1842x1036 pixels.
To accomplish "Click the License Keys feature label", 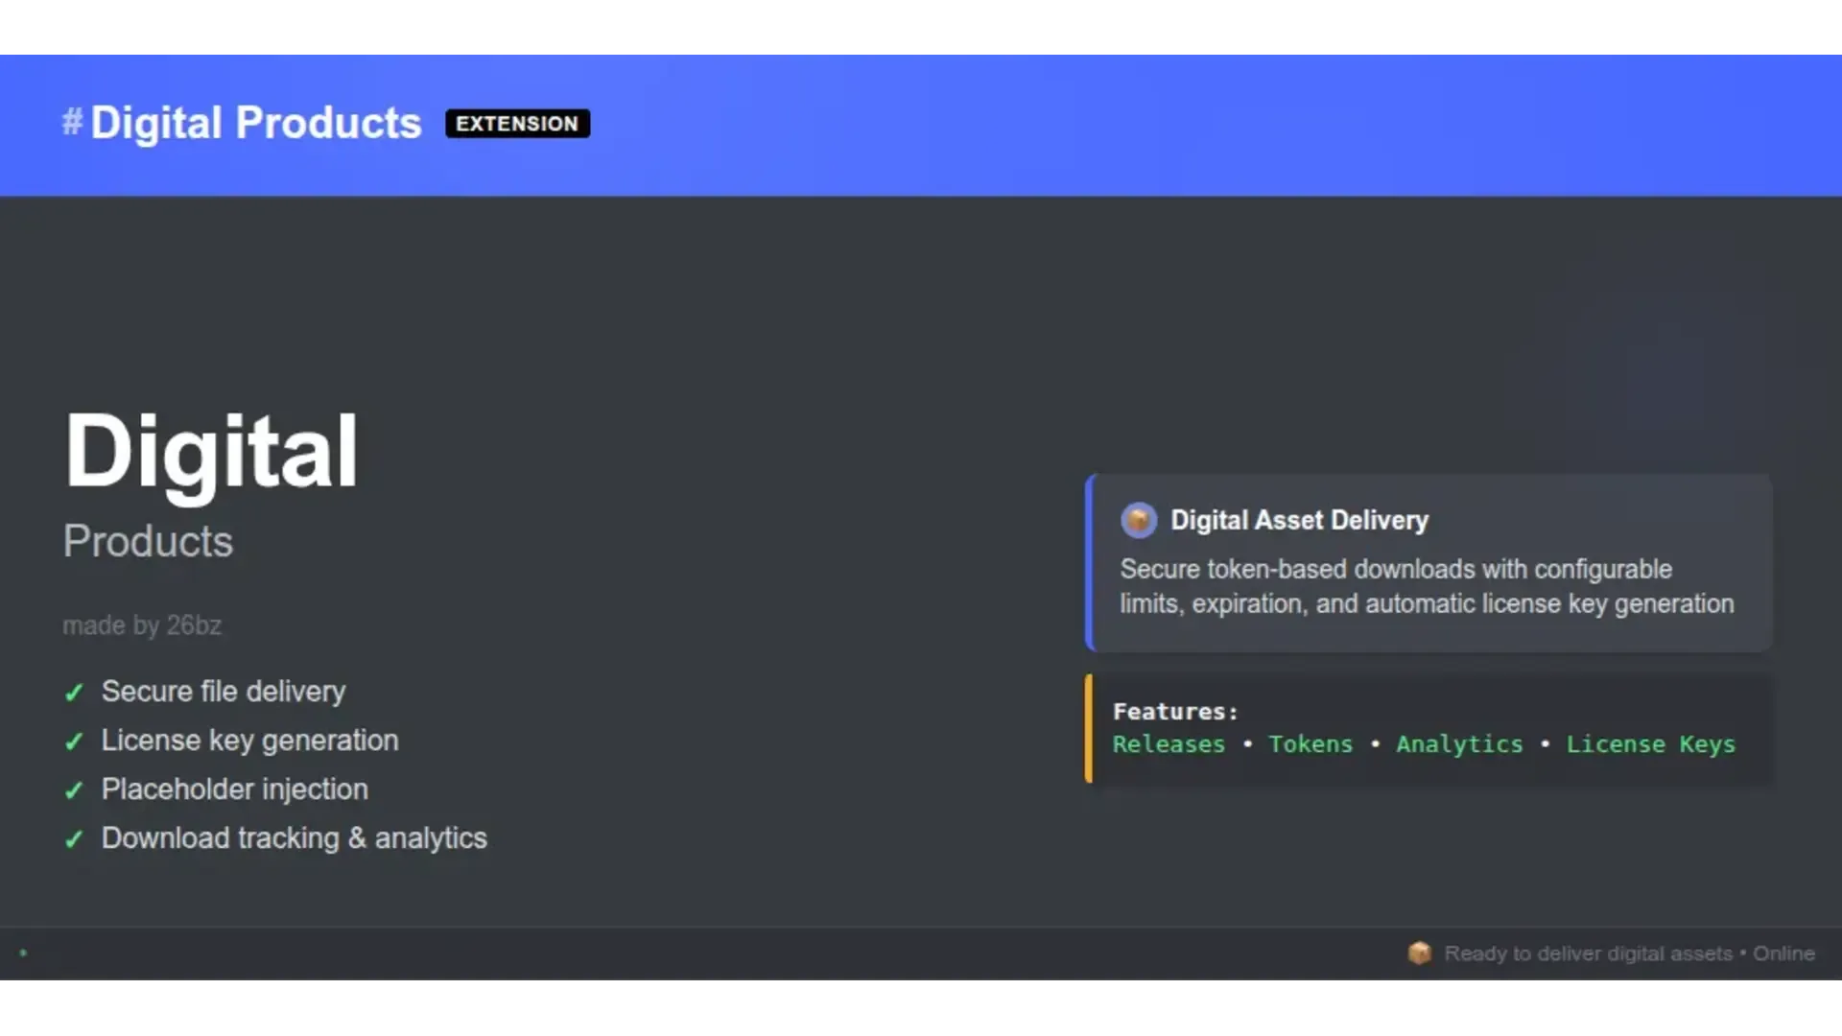I will 1650,744.
